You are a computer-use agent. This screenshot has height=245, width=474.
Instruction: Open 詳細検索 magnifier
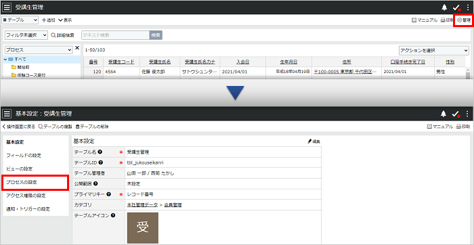coord(62,35)
